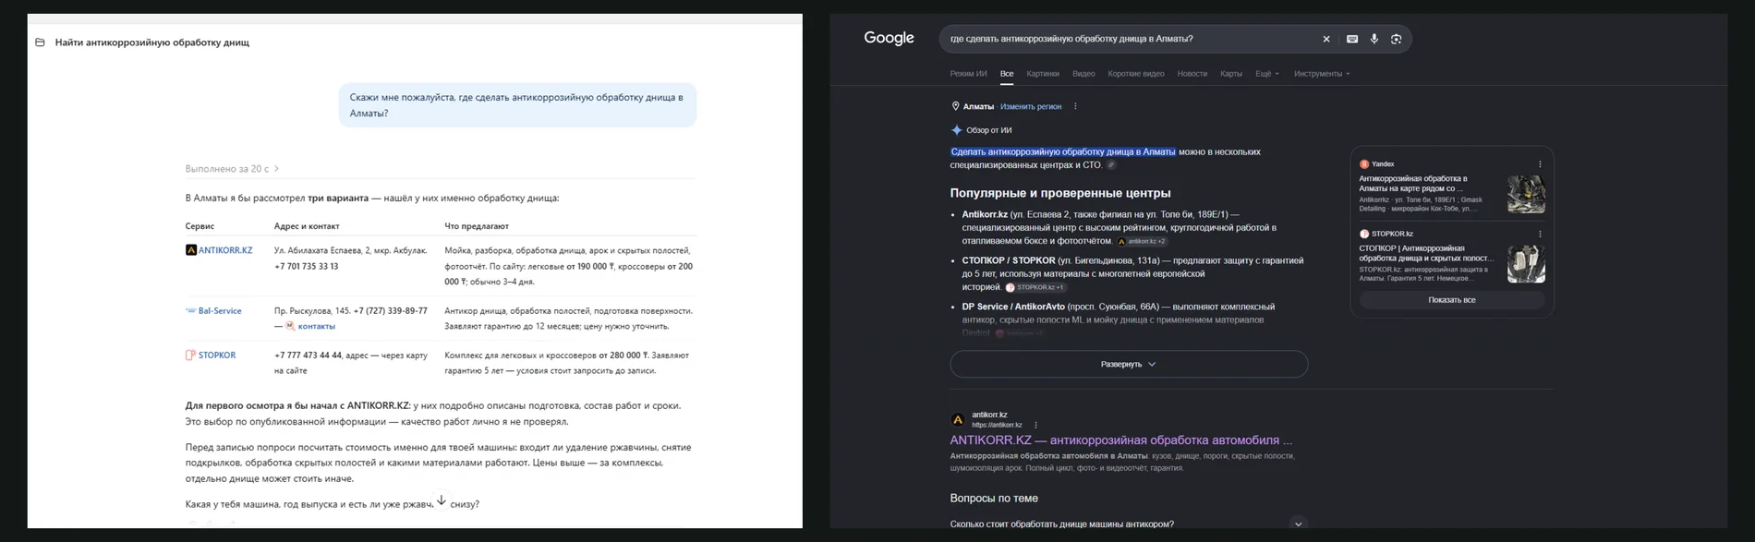Open three-dot menu next to Изменить регион
This screenshot has width=1755, height=542.
(x=1075, y=106)
